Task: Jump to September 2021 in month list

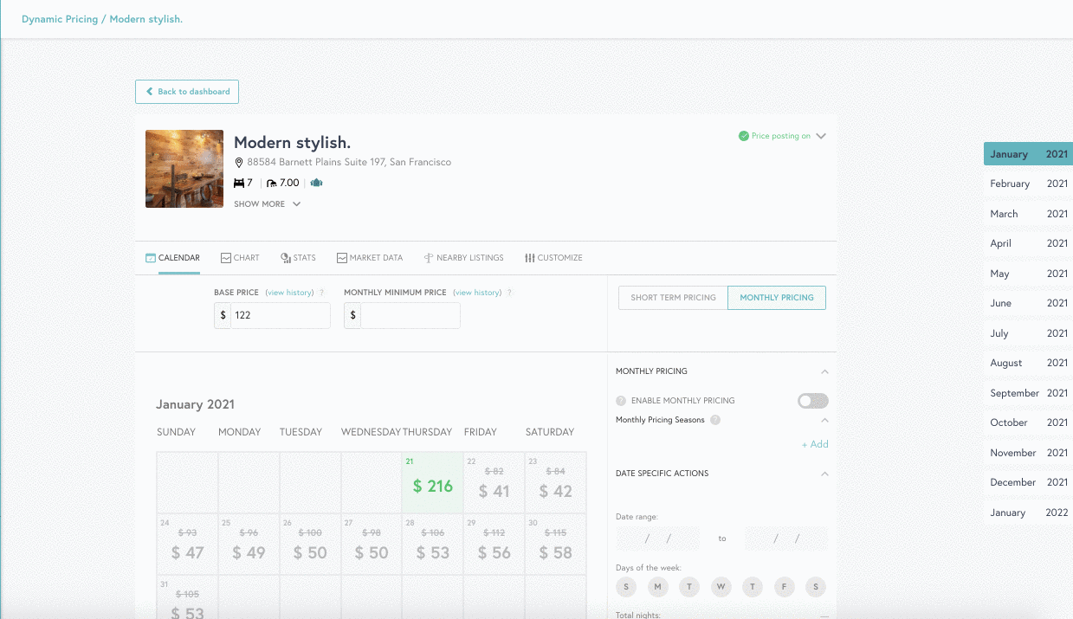Action: point(1028,393)
